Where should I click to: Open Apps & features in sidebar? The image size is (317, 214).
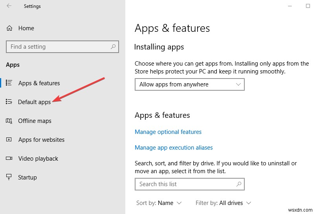[x=39, y=83]
